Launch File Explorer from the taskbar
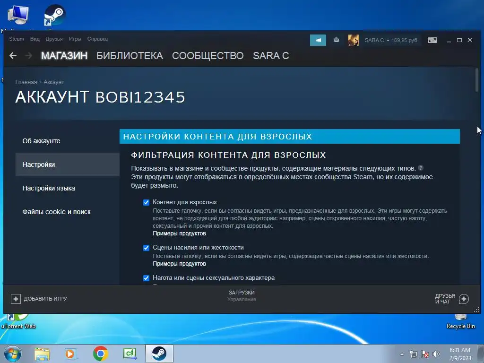Screen dimensions: 484x363 pos(42,354)
